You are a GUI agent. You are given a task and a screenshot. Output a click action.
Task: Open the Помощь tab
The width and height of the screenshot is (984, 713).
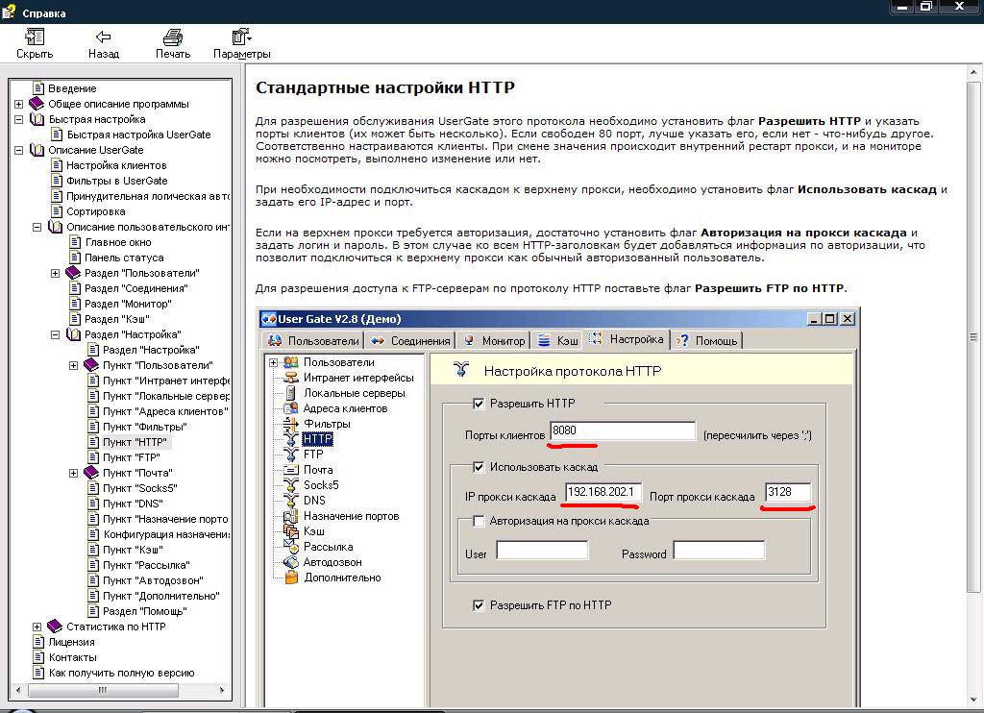706,340
